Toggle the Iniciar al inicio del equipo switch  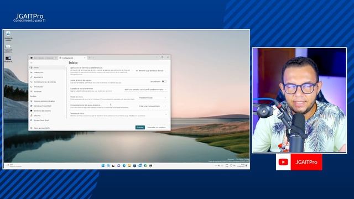(x=164, y=81)
